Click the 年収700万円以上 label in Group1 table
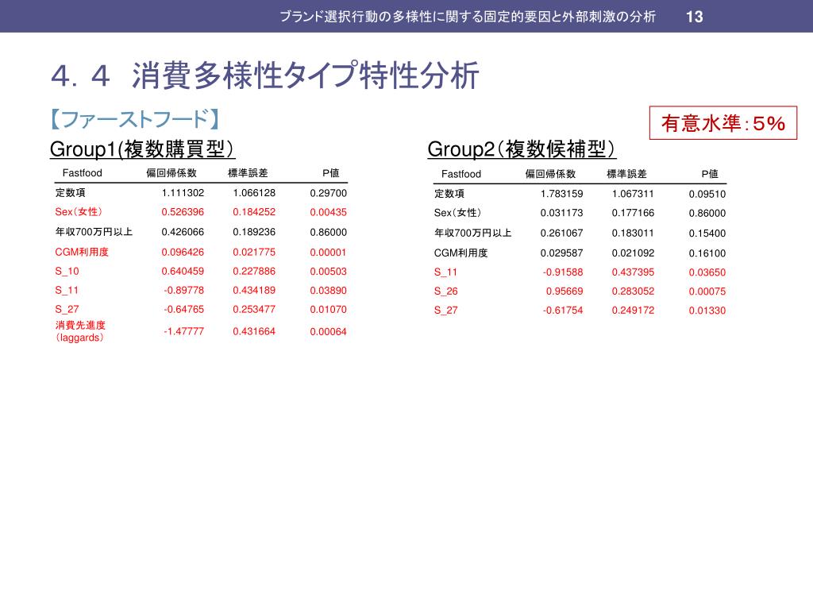The image size is (813, 610). coord(94,232)
